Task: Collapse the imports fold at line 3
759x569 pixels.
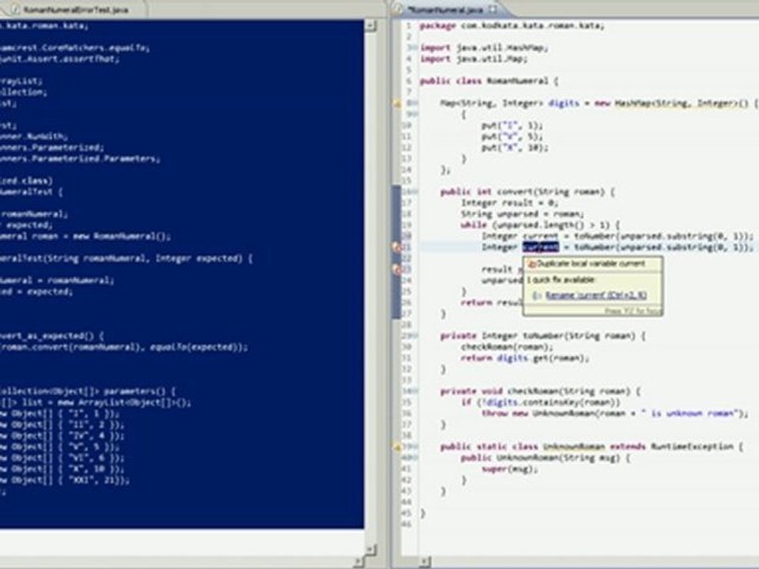Action: click(x=414, y=47)
